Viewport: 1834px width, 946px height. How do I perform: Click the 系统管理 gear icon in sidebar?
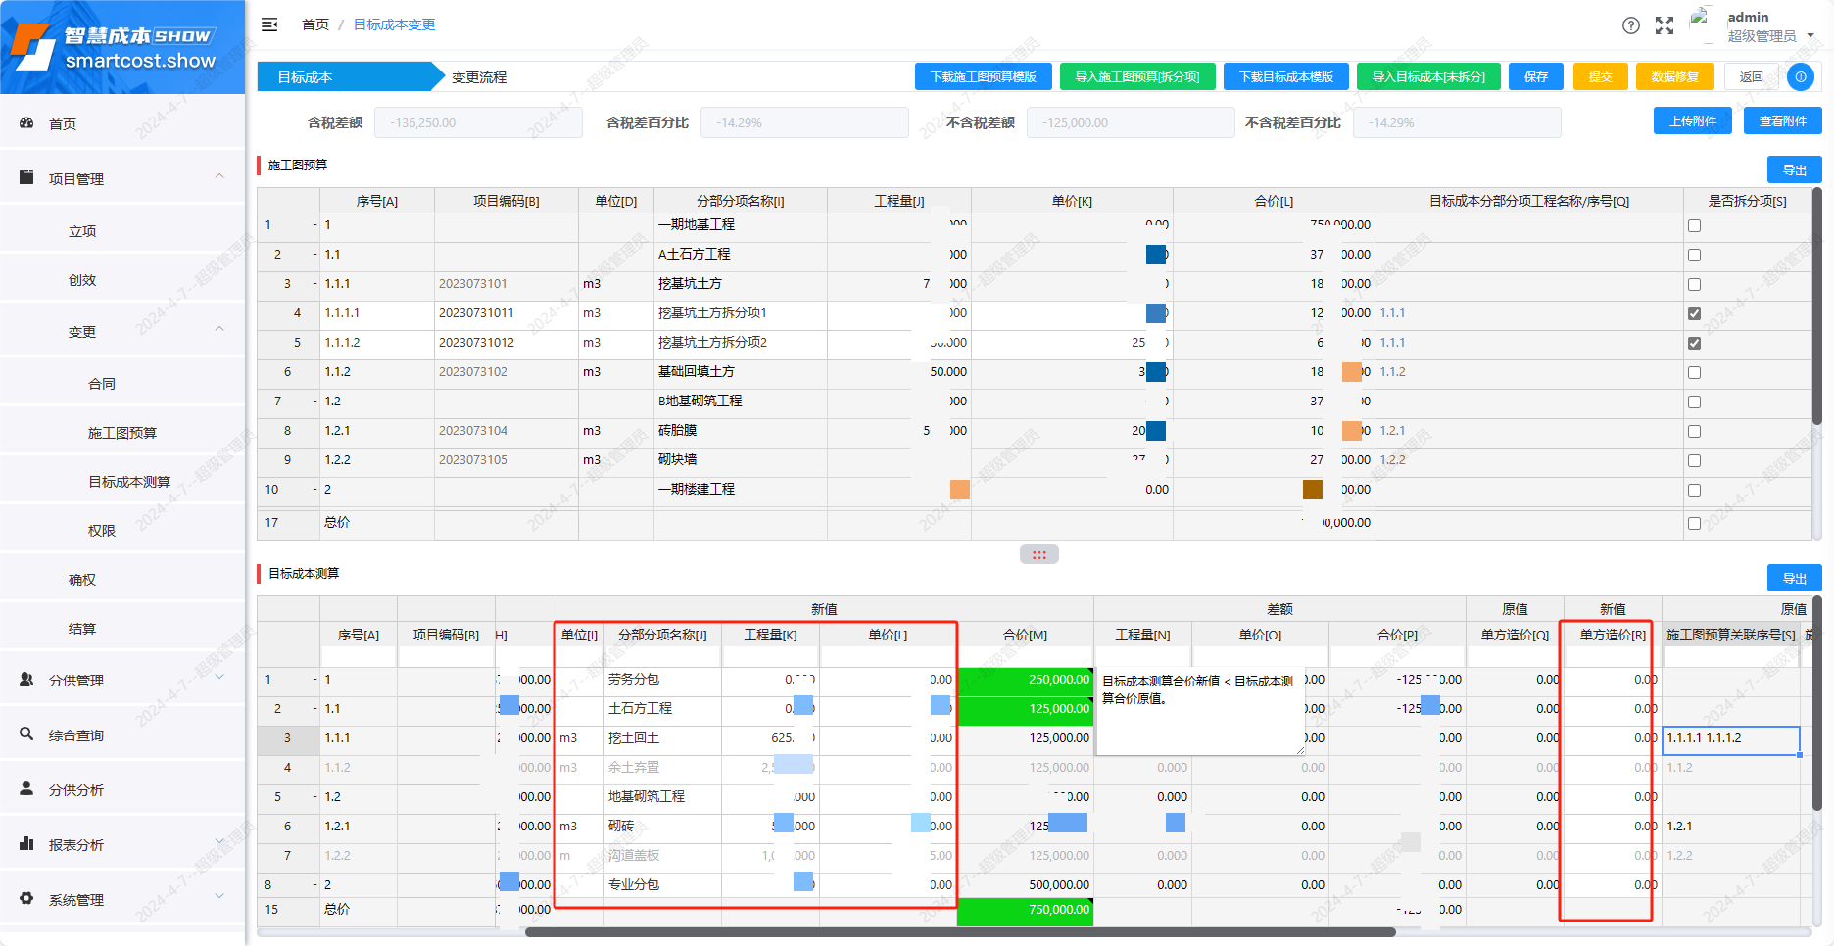(x=26, y=899)
